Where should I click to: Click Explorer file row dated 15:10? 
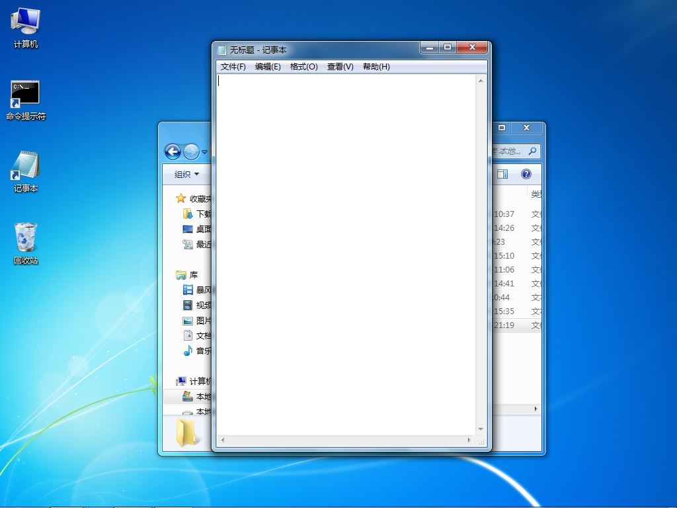coord(517,256)
